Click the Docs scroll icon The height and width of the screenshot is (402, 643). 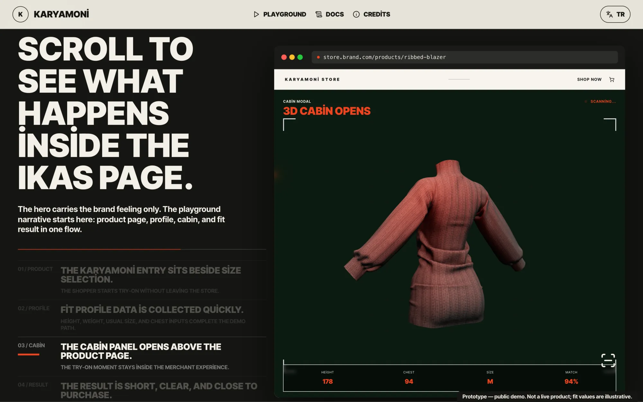[x=319, y=14]
